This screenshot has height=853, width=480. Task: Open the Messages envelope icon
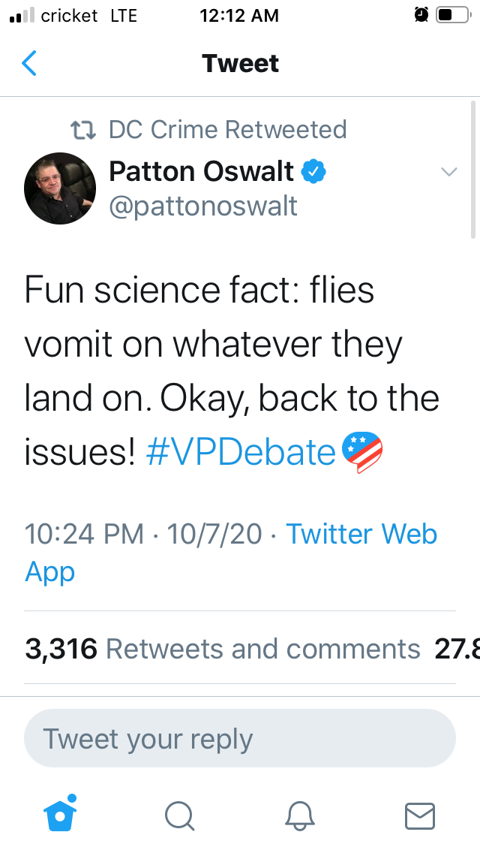pos(419,815)
